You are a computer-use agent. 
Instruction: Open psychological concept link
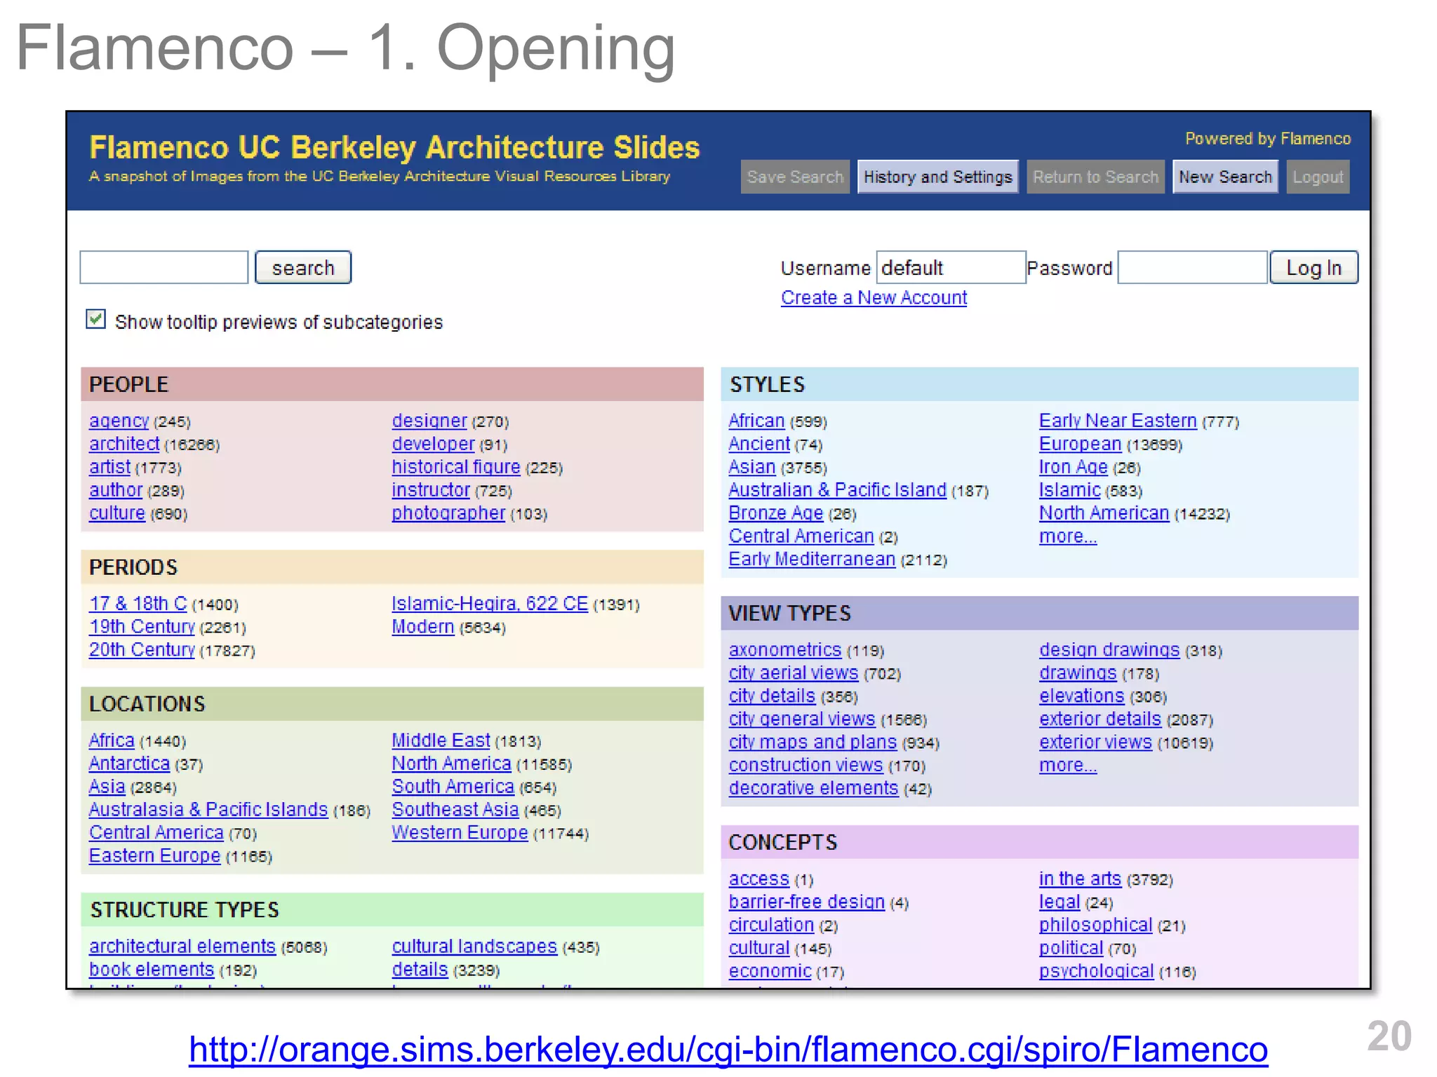click(x=1097, y=972)
